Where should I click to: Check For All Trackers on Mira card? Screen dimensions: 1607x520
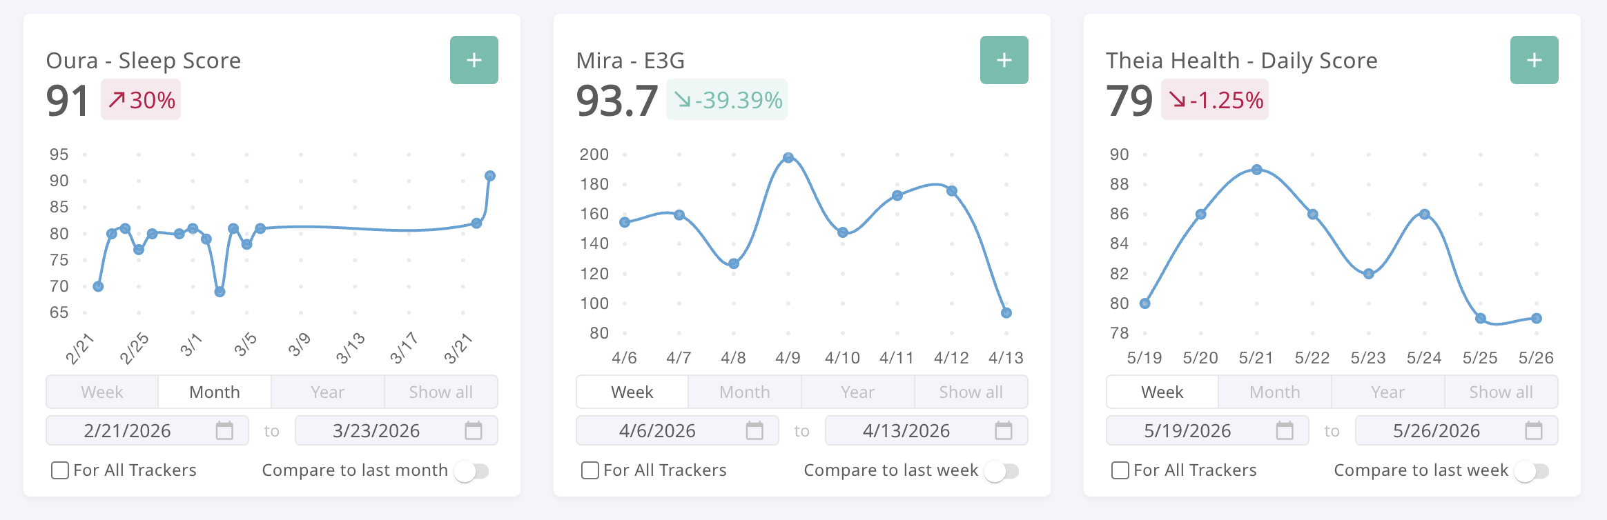590,470
